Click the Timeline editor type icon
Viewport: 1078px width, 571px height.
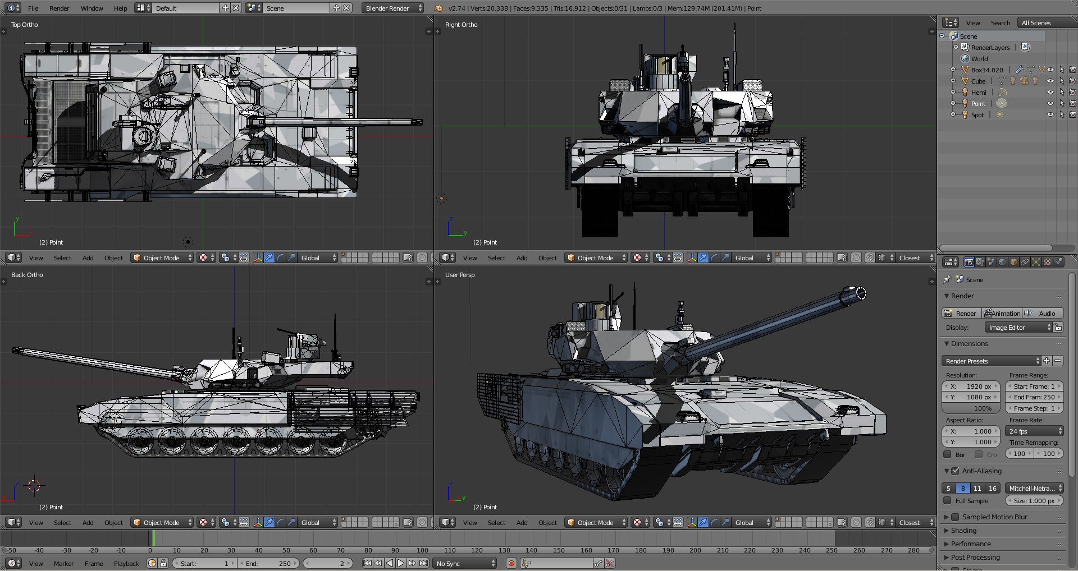pyautogui.click(x=13, y=563)
